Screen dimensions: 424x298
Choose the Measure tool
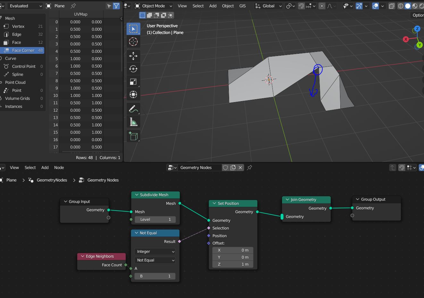pyautogui.click(x=133, y=122)
